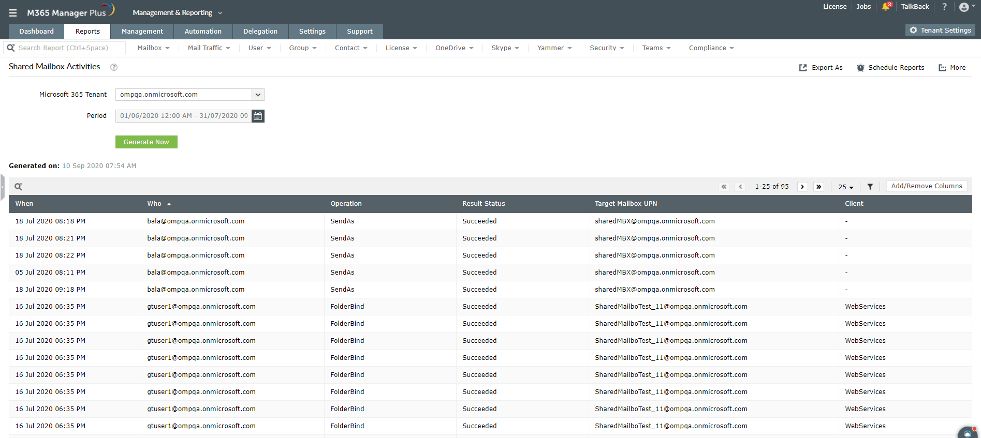Click the Period date range field

click(183, 116)
